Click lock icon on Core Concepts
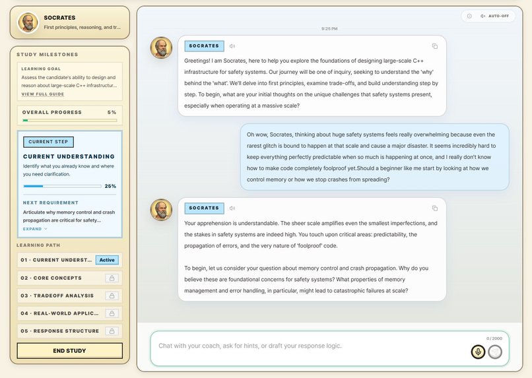Viewport: 532px width, 378px height. 112,278
